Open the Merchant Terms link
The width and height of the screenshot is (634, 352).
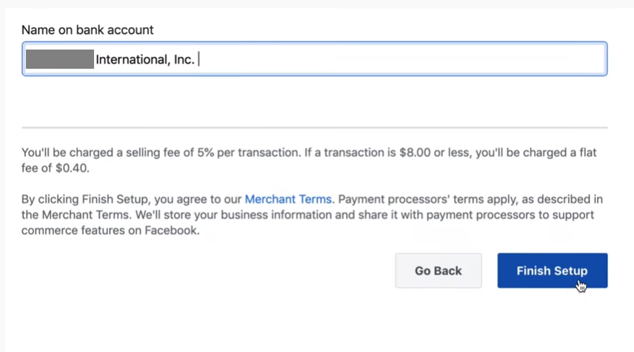[x=288, y=200]
